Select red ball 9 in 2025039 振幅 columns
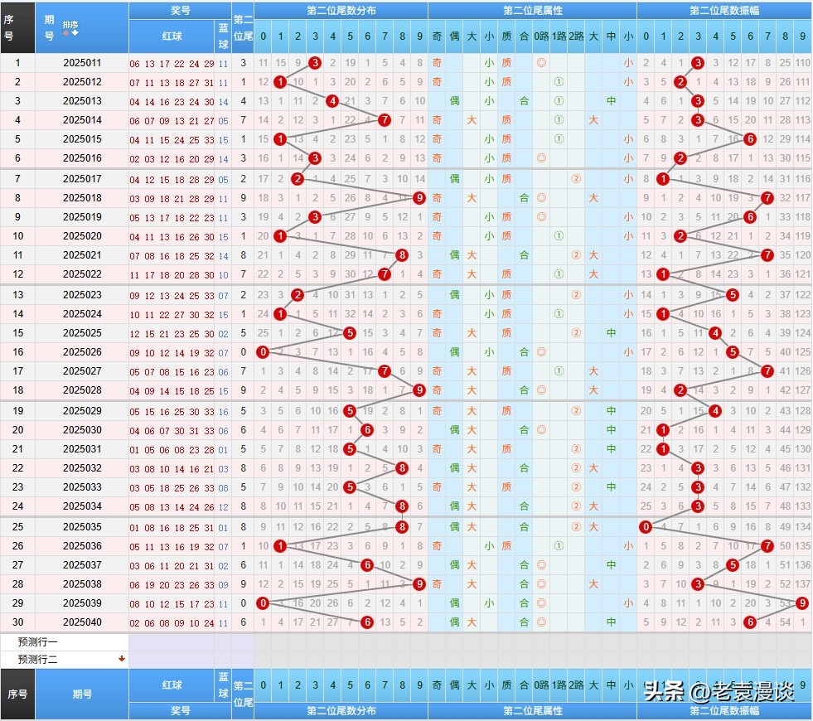This screenshot has height=721, width=813. tap(802, 603)
